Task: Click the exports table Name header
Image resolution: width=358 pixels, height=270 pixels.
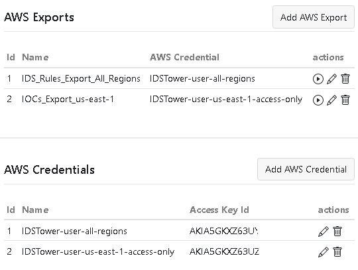Action: click(x=35, y=57)
